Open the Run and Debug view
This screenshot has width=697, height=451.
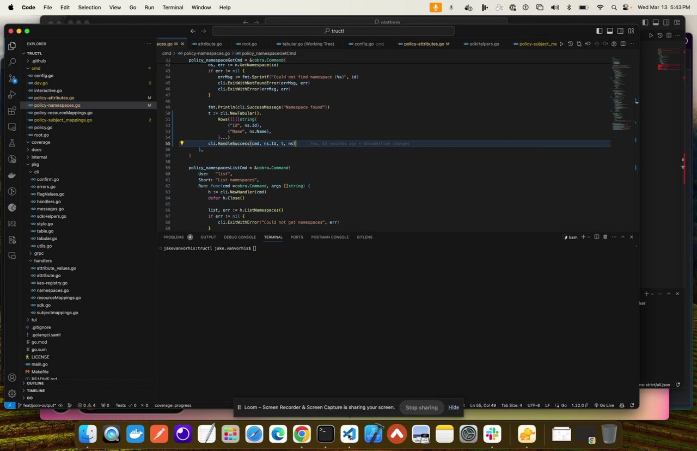tap(12, 95)
